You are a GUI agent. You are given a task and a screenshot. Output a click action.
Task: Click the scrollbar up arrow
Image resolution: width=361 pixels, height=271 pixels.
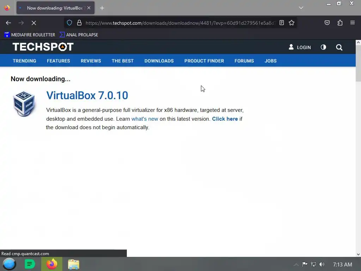[358, 42]
